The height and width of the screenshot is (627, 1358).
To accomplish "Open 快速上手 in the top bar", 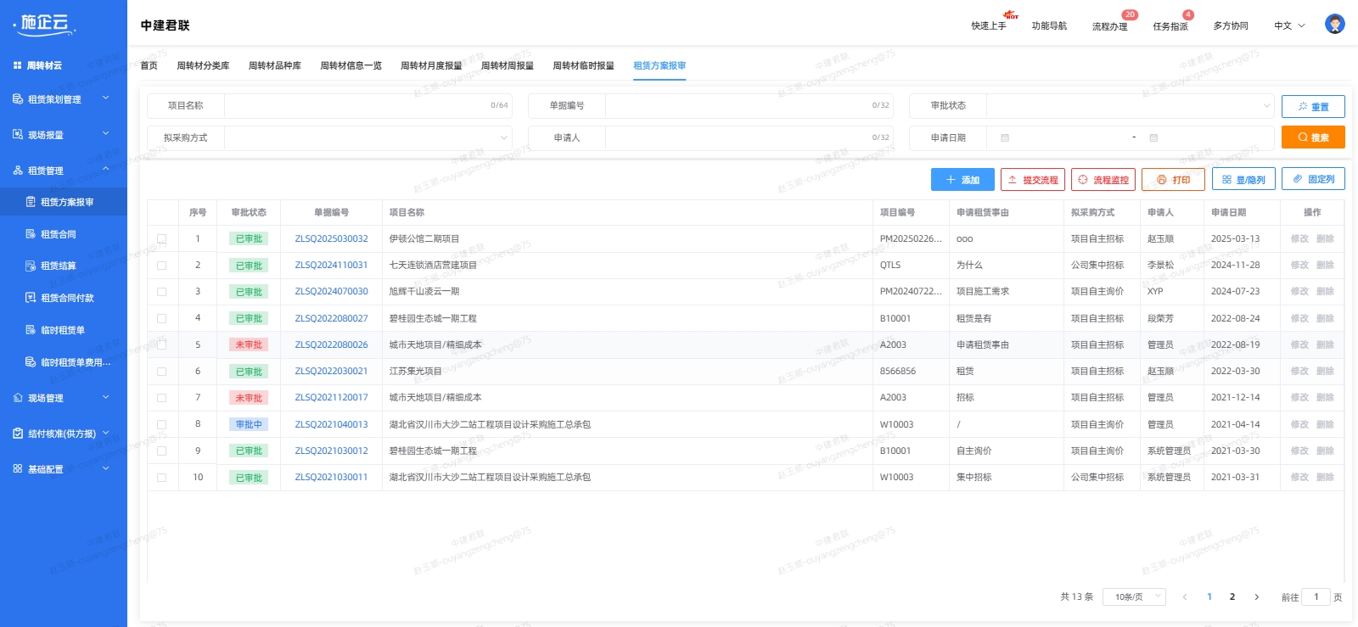I will [989, 26].
